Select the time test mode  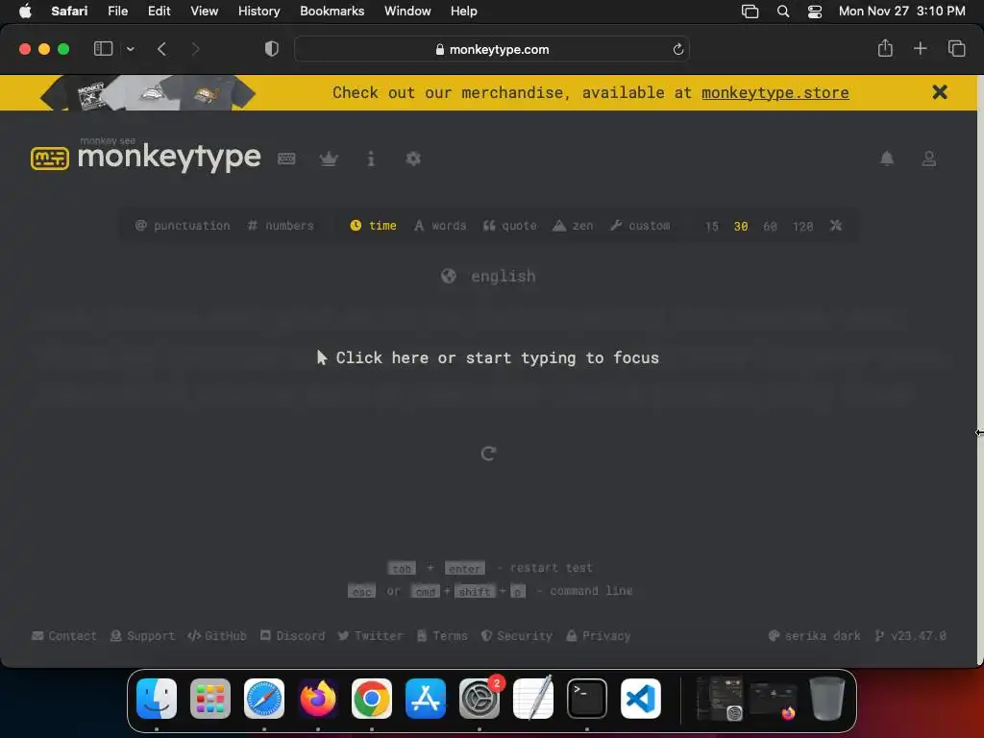(x=373, y=225)
